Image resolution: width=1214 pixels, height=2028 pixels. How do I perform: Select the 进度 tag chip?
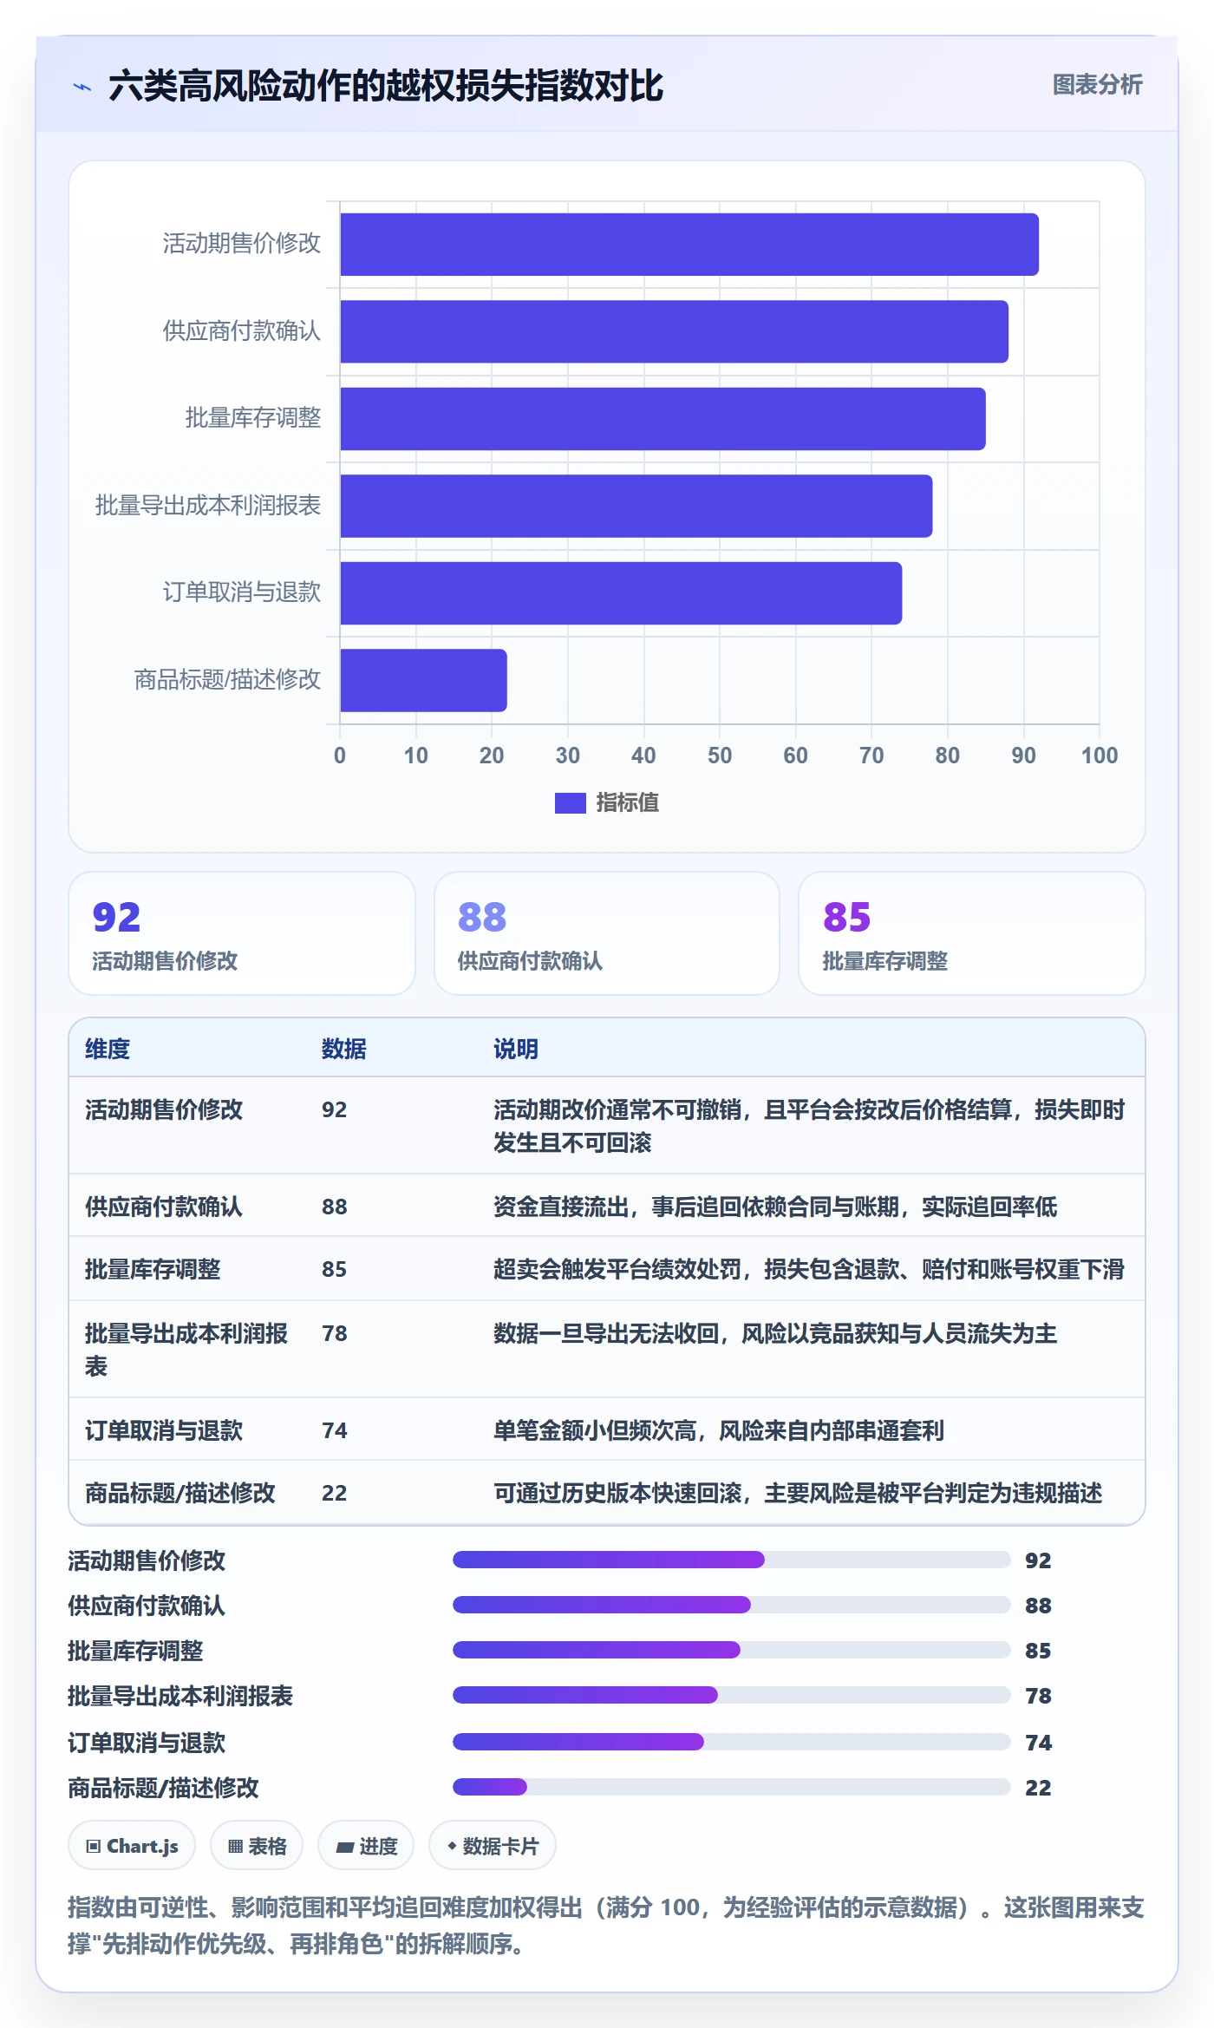click(366, 1846)
